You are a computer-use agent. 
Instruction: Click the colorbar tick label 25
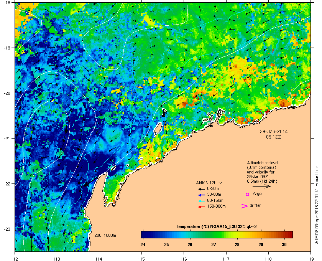166,244
